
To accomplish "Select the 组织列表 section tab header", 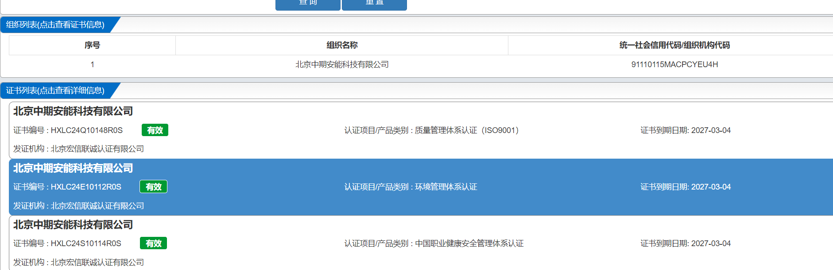I will (55, 25).
